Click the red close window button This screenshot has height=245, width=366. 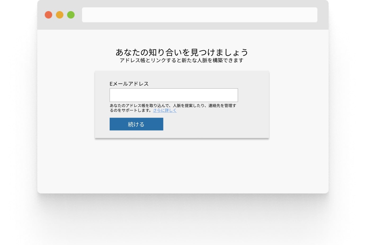[x=48, y=15]
